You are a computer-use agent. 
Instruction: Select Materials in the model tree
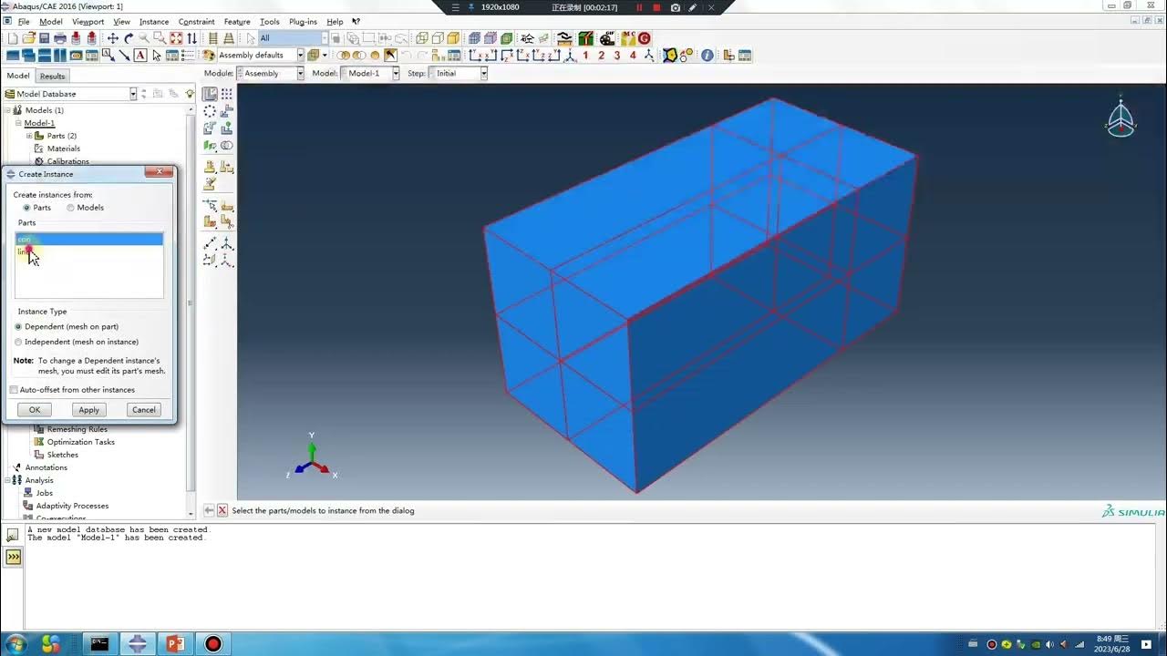pos(64,149)
